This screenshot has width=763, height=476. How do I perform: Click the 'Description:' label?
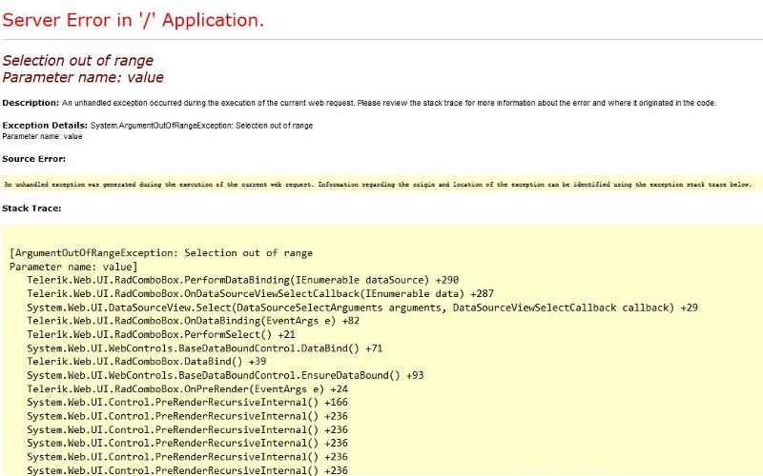[x=31, y=103]
